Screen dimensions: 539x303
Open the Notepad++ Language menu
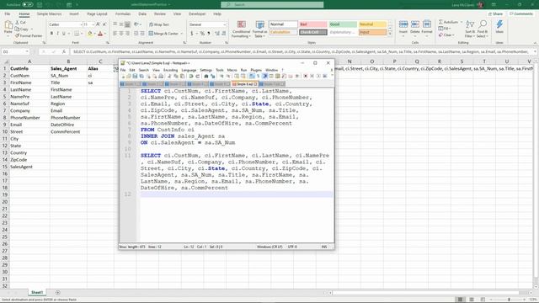(189, 70)
